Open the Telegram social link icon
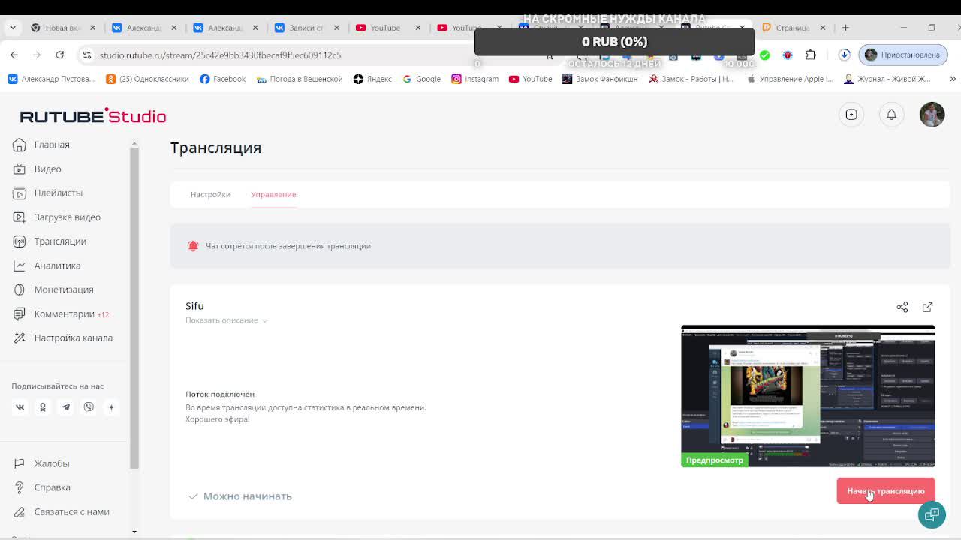Viewport: 961px width, 540px height. click(x=66, y=406)
